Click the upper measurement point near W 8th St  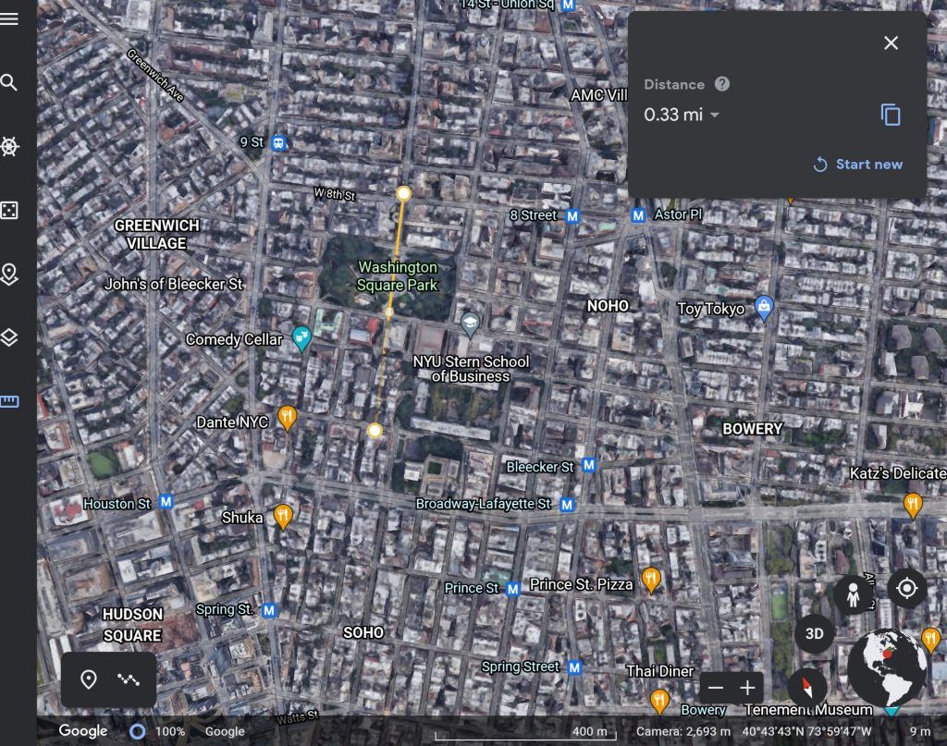[403, 193]
